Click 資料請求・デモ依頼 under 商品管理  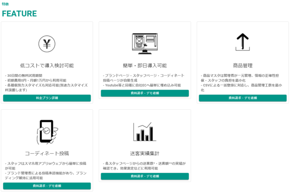243,98
